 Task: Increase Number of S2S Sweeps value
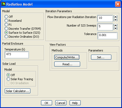tap(115, 25)
